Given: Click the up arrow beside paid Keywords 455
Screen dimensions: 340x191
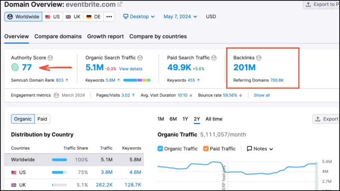Looking at the screenshot, I should pyautogui.click(x=198, y=80).
